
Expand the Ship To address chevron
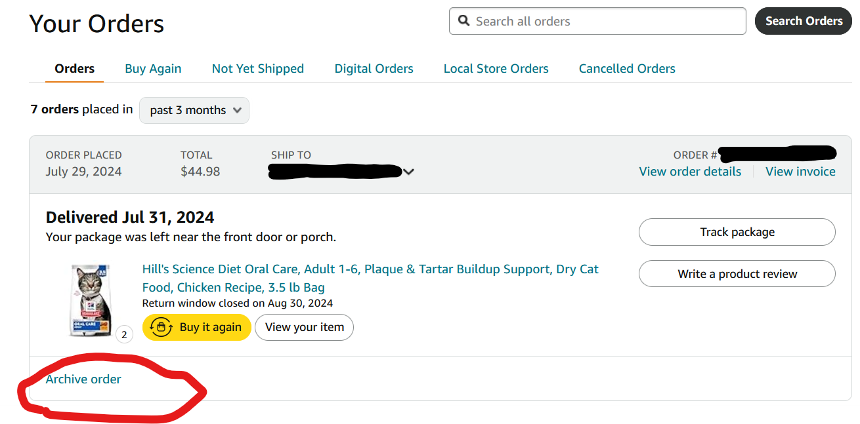[x=409, y=172]
